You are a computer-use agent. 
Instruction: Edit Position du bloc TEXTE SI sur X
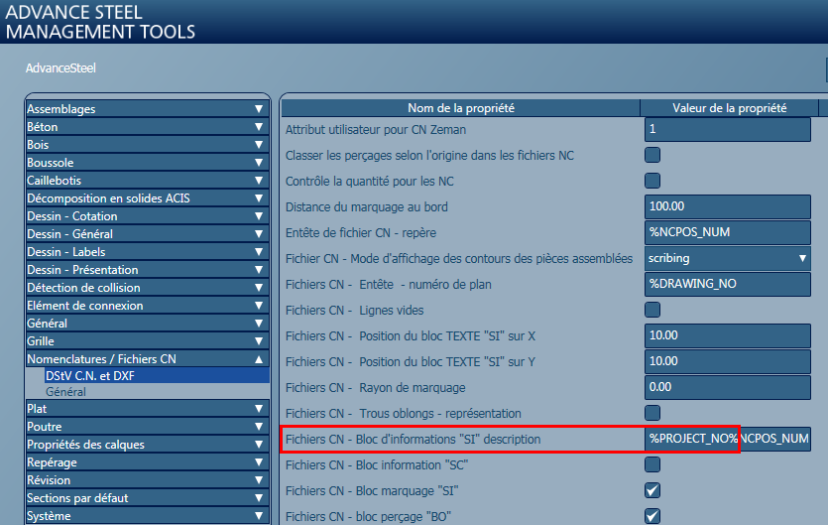[728, 335]
